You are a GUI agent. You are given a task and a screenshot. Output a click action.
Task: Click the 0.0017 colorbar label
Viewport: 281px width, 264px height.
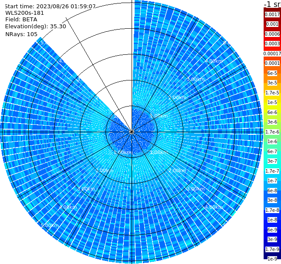[272, 14]
